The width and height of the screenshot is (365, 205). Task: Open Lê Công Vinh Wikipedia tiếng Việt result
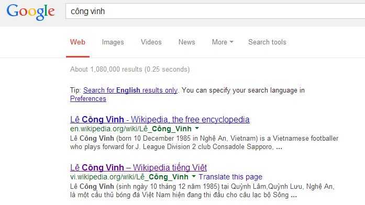[138, 167]
